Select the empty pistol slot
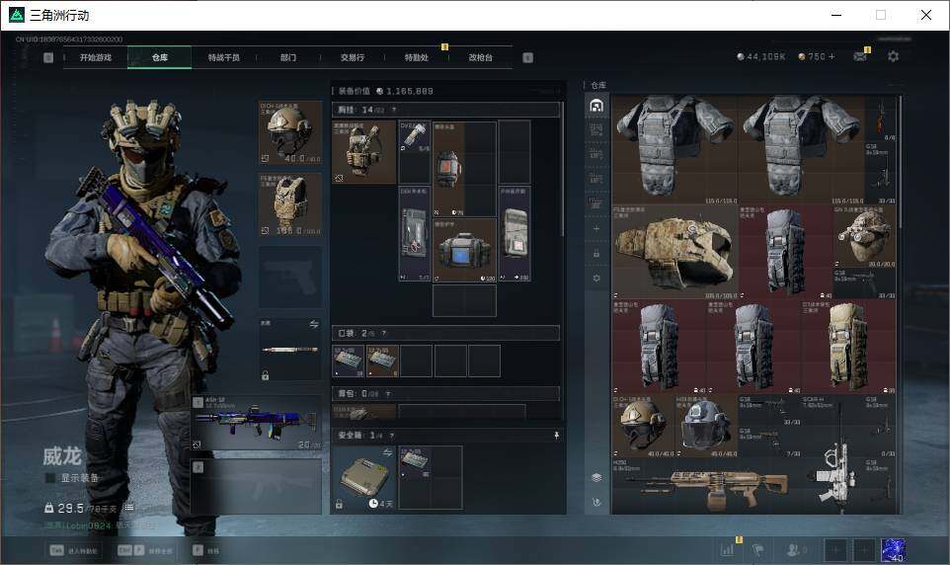This screenshot has height=565, width=950. point(290,277)
